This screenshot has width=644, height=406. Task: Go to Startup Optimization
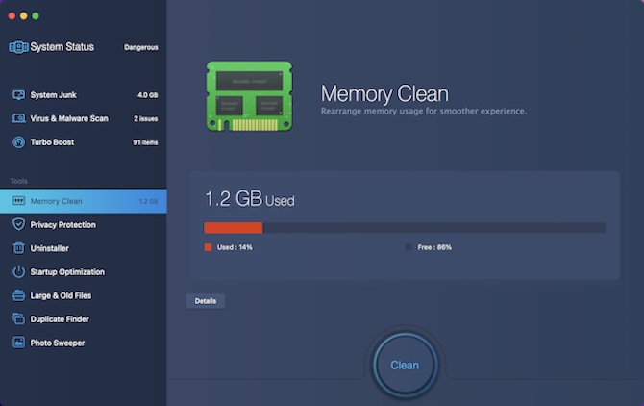84,272
